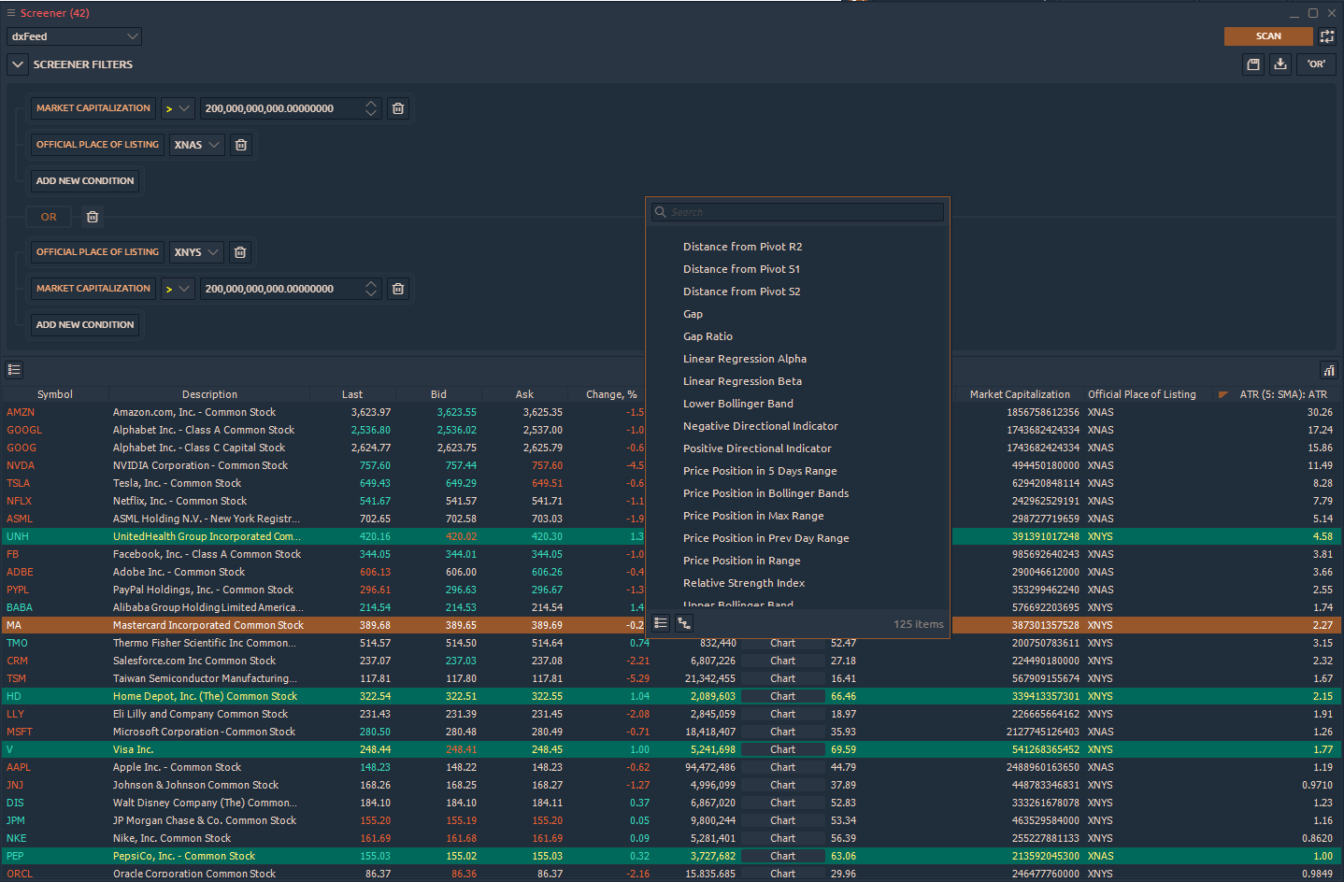Click the XNAS OFFICIAL PLACE OF LISTING field

97,145
